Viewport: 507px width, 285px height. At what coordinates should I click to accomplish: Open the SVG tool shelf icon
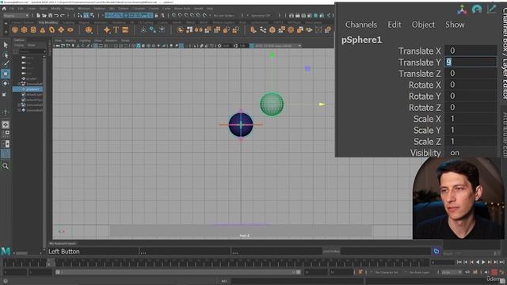pos(125,30)
